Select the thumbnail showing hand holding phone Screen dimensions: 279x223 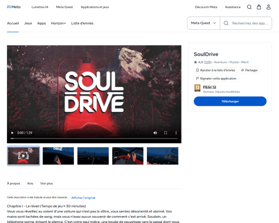pyautogui.click(x=58, y=156)
